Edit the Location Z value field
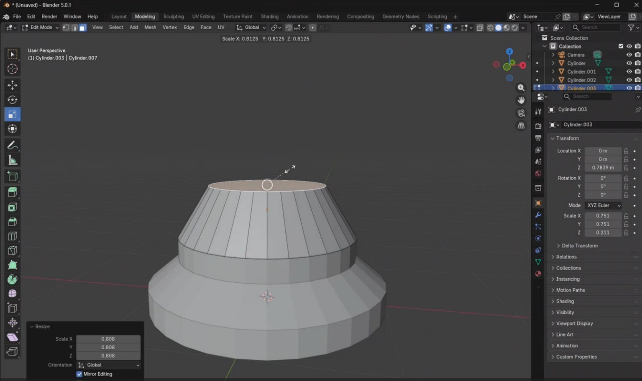Image resolution: width=642 pixels, height=381 pixels. pyautogui.click(x=603, y=168)
